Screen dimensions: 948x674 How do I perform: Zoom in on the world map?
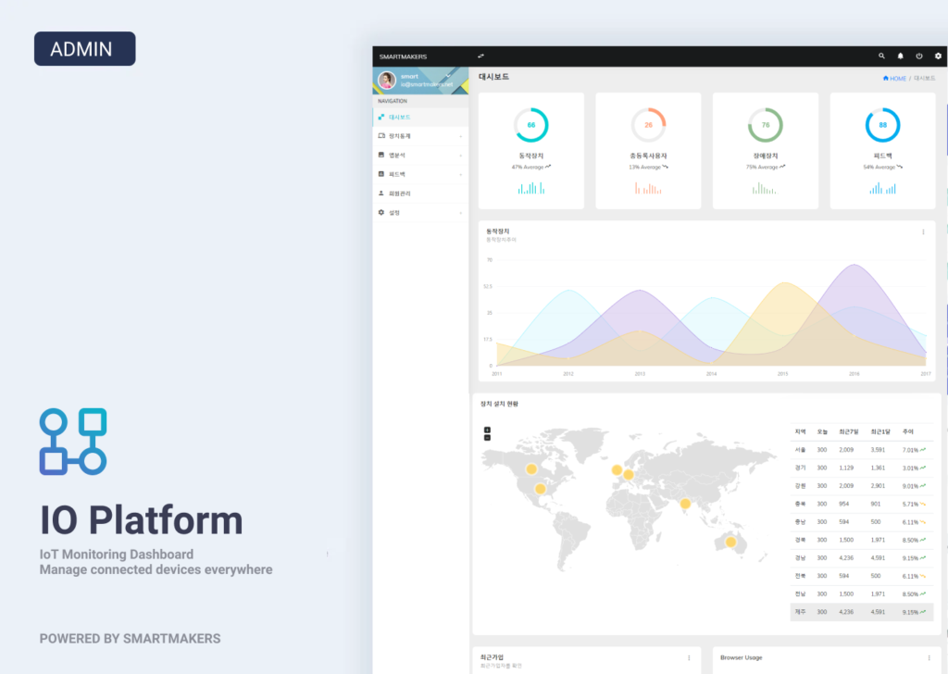[x=487, y=430]
